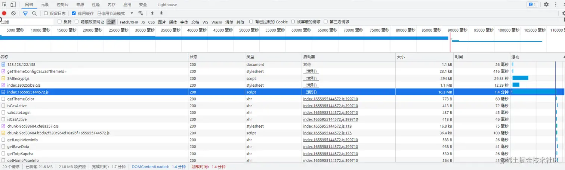
Task: Export HAR file with download arrow
Action: pos(161,13)
